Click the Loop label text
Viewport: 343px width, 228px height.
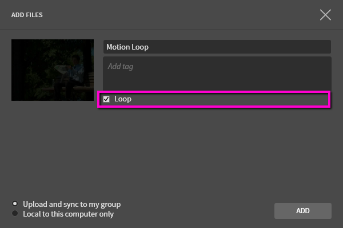click(x=123, y=99)
